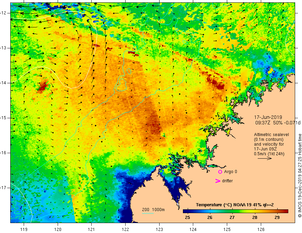
Task: Click the 'Altimetric sealevel' caption line
Action: point(271,135)
